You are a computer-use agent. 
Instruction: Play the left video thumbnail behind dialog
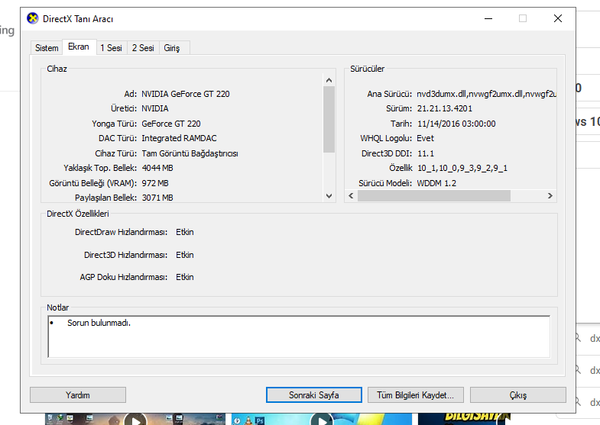[x=135, y=420]
